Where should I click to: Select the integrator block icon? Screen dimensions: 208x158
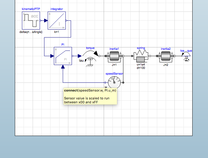[x=57, y=21]
